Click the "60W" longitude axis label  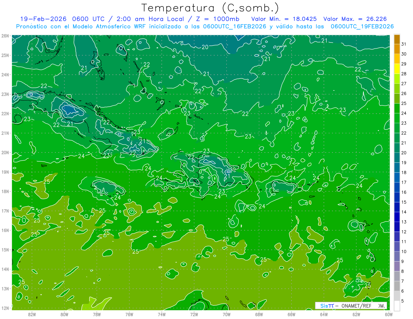point(389,314)
